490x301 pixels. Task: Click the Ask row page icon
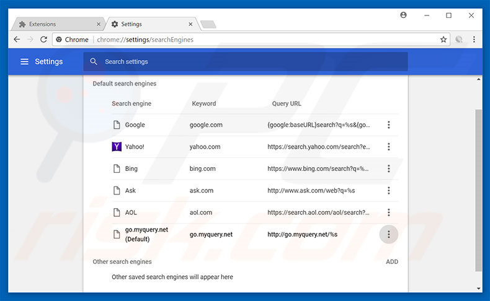coord(117,191)
